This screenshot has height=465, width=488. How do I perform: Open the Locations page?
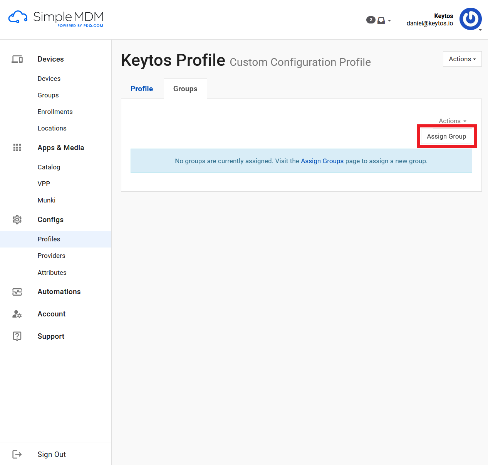point(52,128)
